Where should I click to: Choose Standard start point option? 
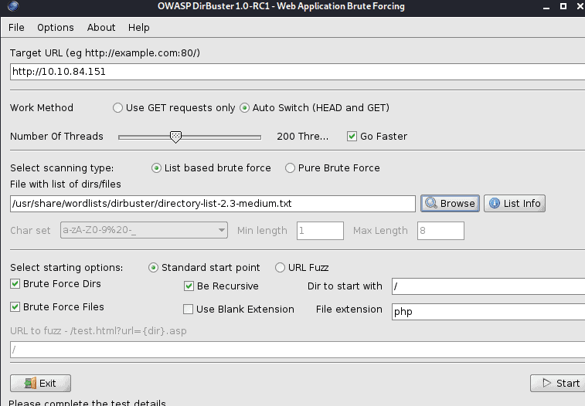153,268
